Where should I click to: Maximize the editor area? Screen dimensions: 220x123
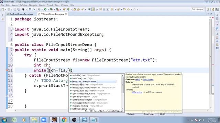point(211,14)
